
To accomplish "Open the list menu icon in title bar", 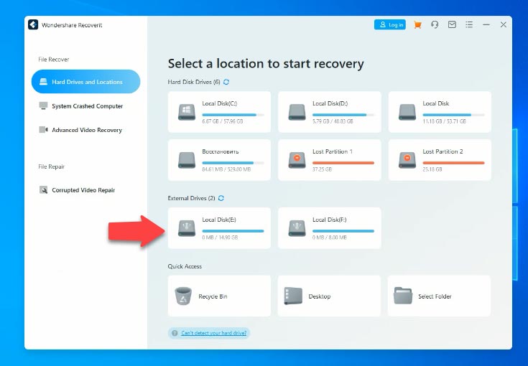I will pos(469,24).
